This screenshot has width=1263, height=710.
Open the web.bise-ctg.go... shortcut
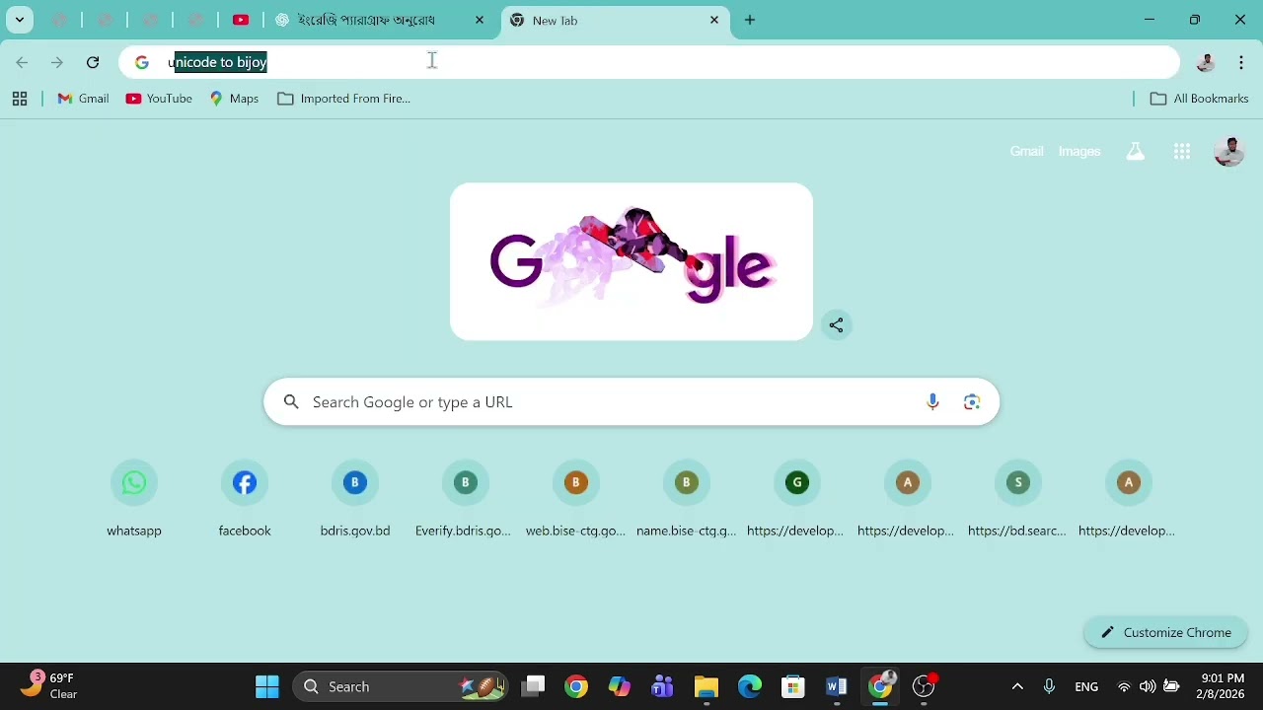576,500
